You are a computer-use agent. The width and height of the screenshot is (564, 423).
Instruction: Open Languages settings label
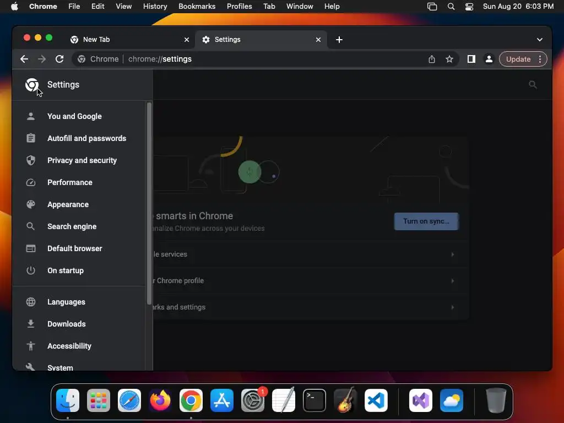point(66,302)
